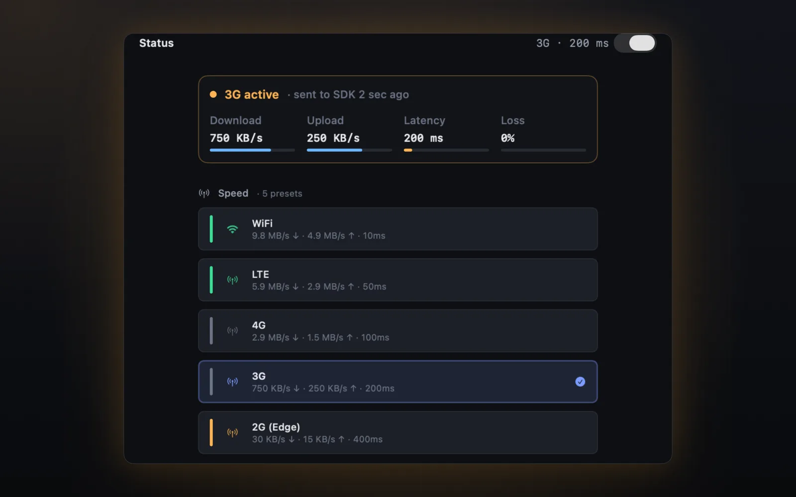Select the LTE speed preset
The height and width of the screenshot is (497, 796).
coord(398,280)
